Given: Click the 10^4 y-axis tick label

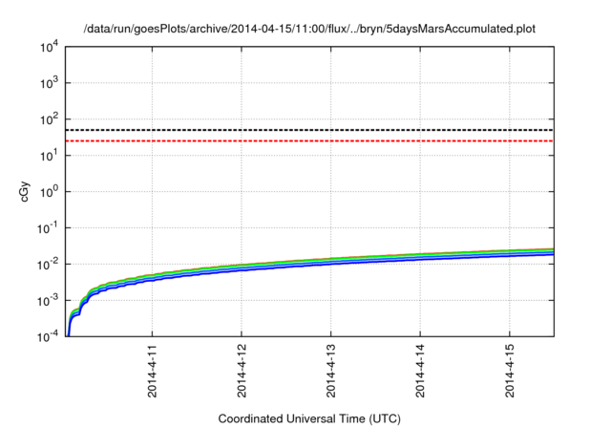Looking at the screenshot, I should [x=49, y=48].
